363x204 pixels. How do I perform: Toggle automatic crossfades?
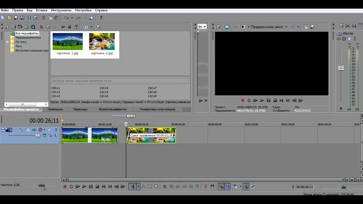coord(227,186)
